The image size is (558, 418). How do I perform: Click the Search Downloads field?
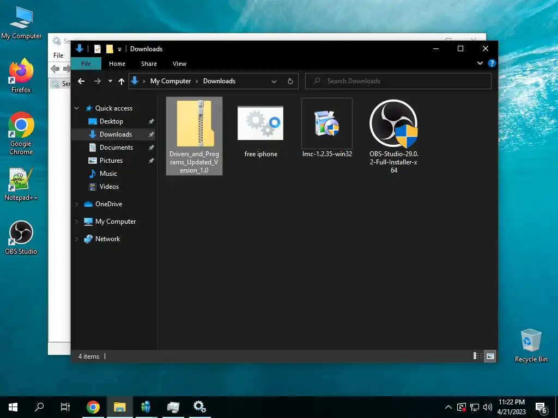coord(398,81)
